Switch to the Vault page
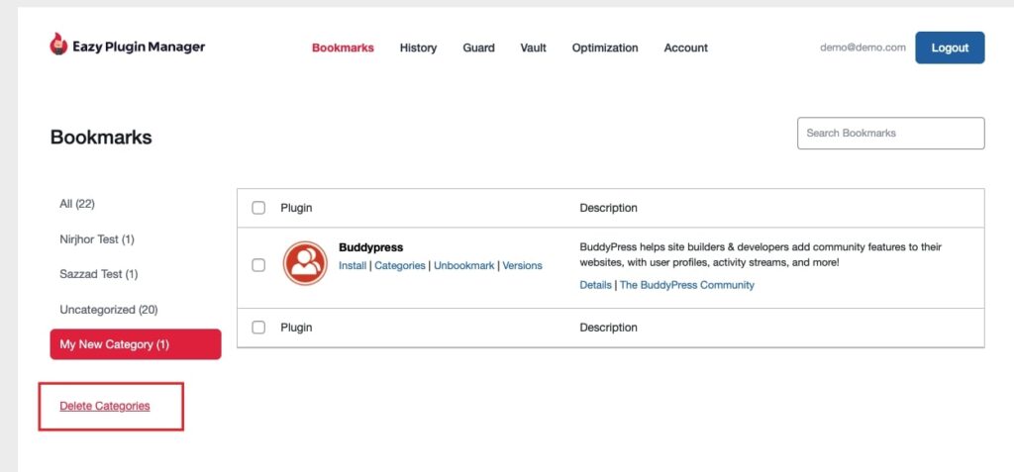The width and height of the screenshot is (1014, 472). coord(534,47)
